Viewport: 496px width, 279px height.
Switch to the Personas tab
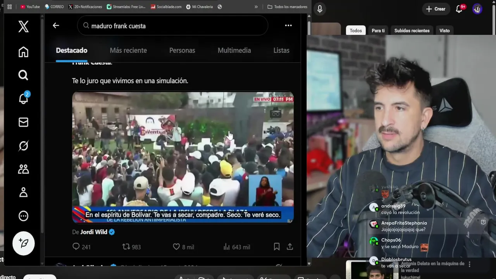[182, 50]
